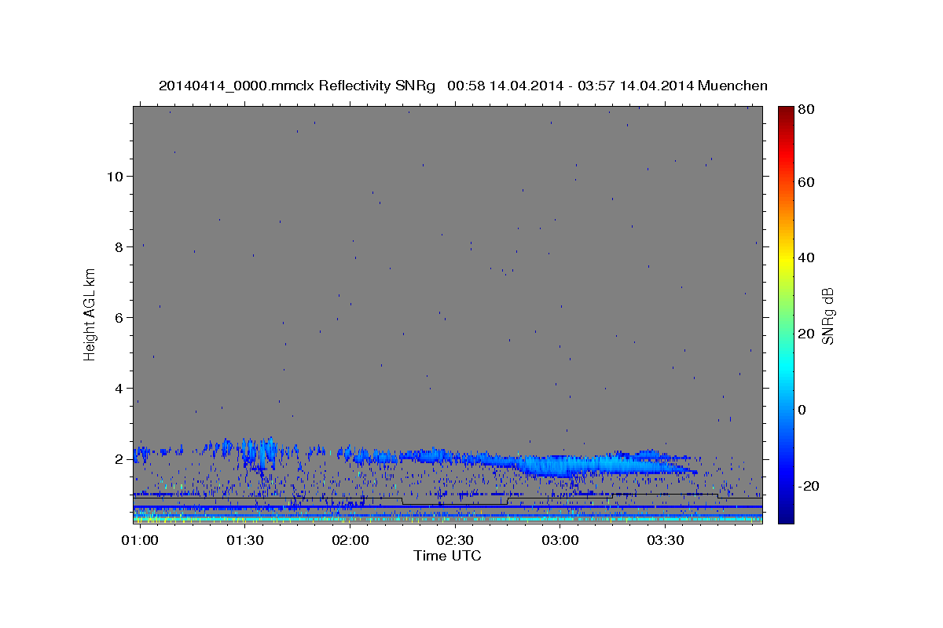Click the cyan ground clutter band at bottom
This screenshot has height=628, width=943.
pyautogui.click(x=447, y=520)
